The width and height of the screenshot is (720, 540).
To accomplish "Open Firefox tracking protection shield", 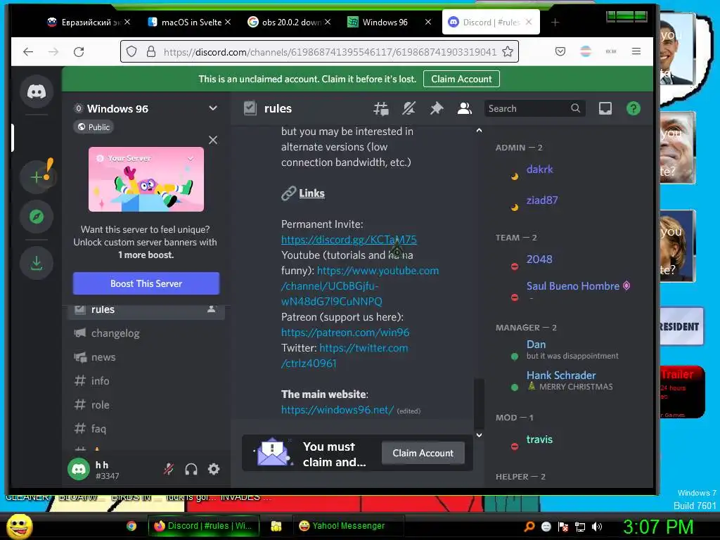I will 131,51.
